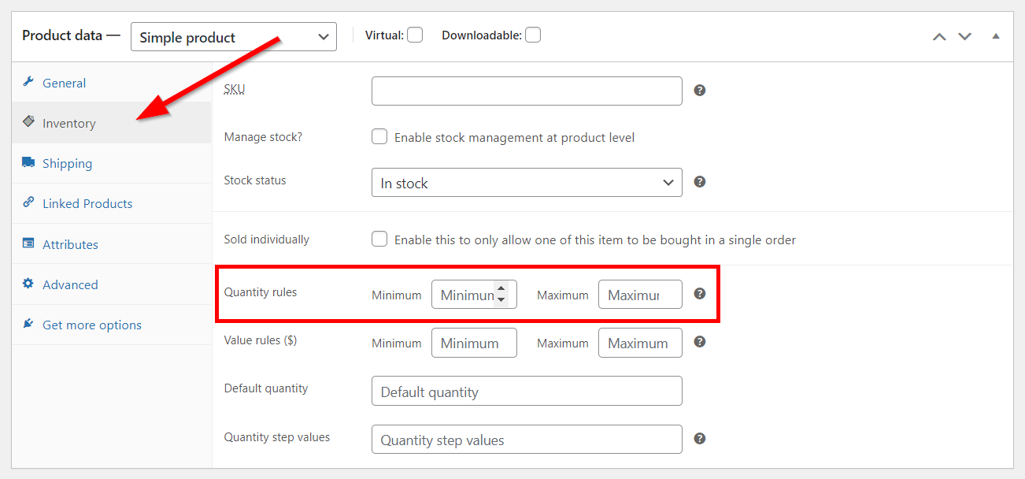Image resolution: width=1025 pixels, height=479 pixels.
Task: Open the Stock status dropdown
Action: pos(526,183)
